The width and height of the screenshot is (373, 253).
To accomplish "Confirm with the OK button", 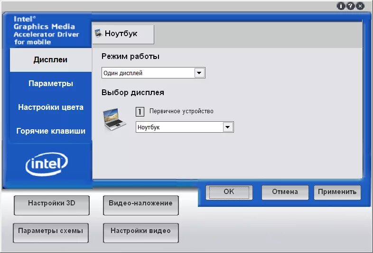I will point(229,192).
